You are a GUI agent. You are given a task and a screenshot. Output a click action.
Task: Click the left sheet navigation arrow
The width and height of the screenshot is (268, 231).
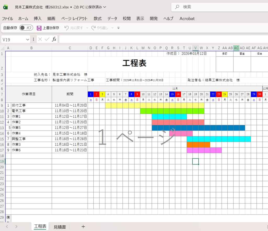(7, 226)
